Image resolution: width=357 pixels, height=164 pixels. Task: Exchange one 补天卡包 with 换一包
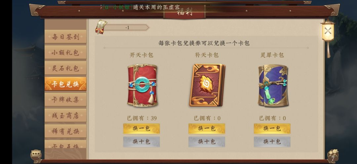207,129
